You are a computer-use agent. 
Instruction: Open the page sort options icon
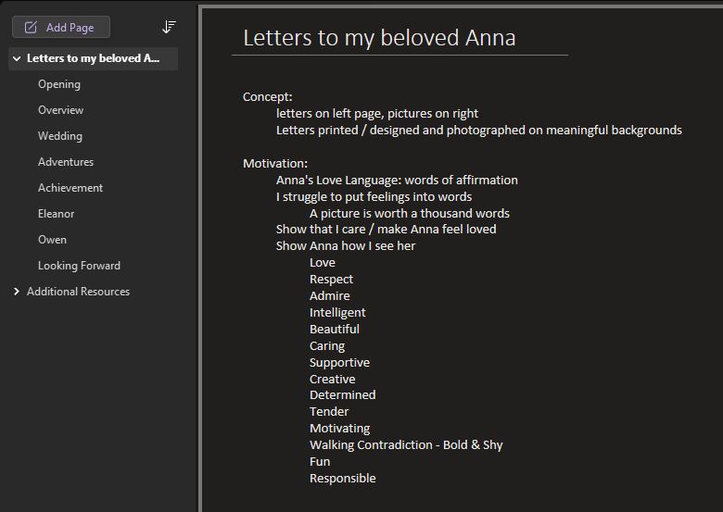[x=169, y=27]
